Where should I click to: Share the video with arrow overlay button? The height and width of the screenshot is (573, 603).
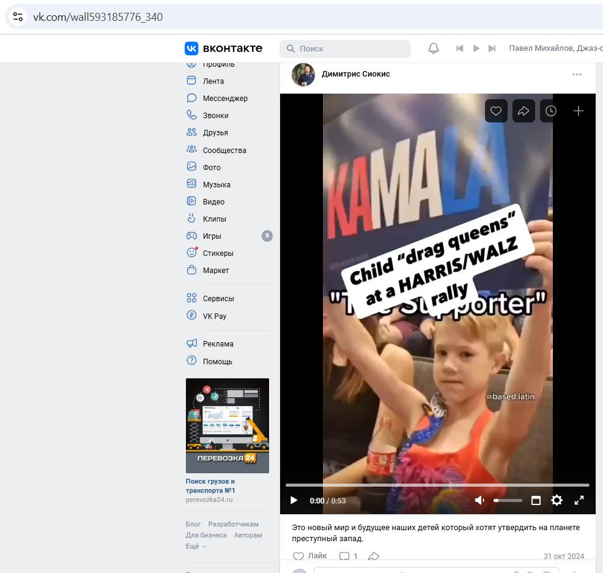[523, 111]
